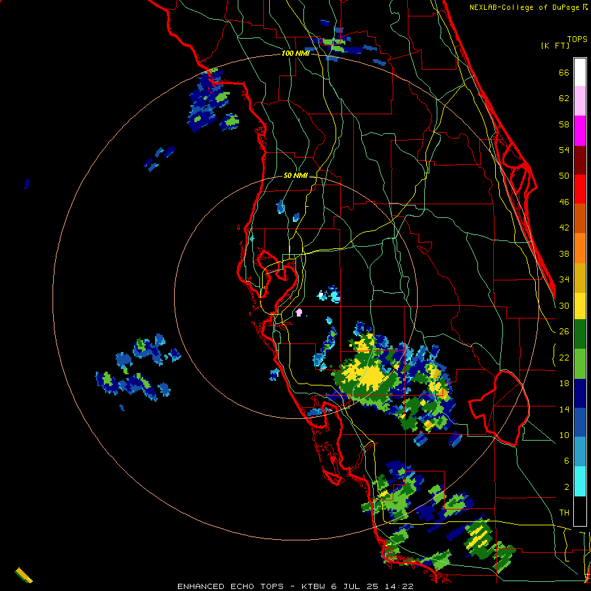Click the white swatch in the tops legend

pos(580,72)
